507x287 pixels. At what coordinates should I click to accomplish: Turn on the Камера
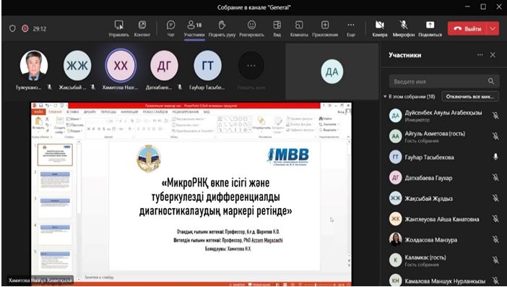coord(380,29)
